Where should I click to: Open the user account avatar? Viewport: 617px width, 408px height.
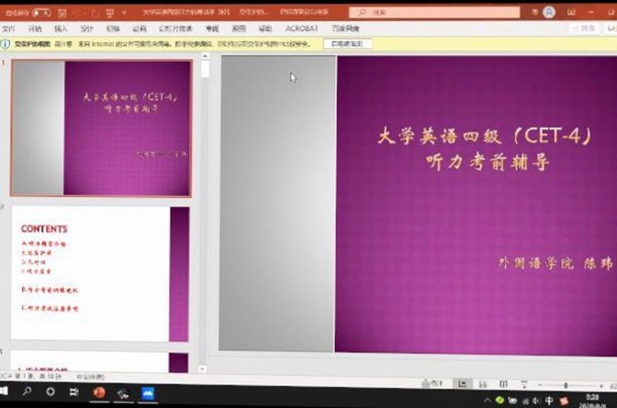click(x=549, y=12)
